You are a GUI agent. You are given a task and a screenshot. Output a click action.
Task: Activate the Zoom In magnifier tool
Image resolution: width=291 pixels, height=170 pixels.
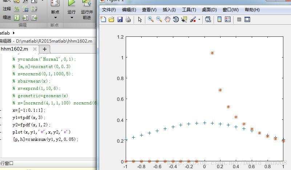point(150,19)
